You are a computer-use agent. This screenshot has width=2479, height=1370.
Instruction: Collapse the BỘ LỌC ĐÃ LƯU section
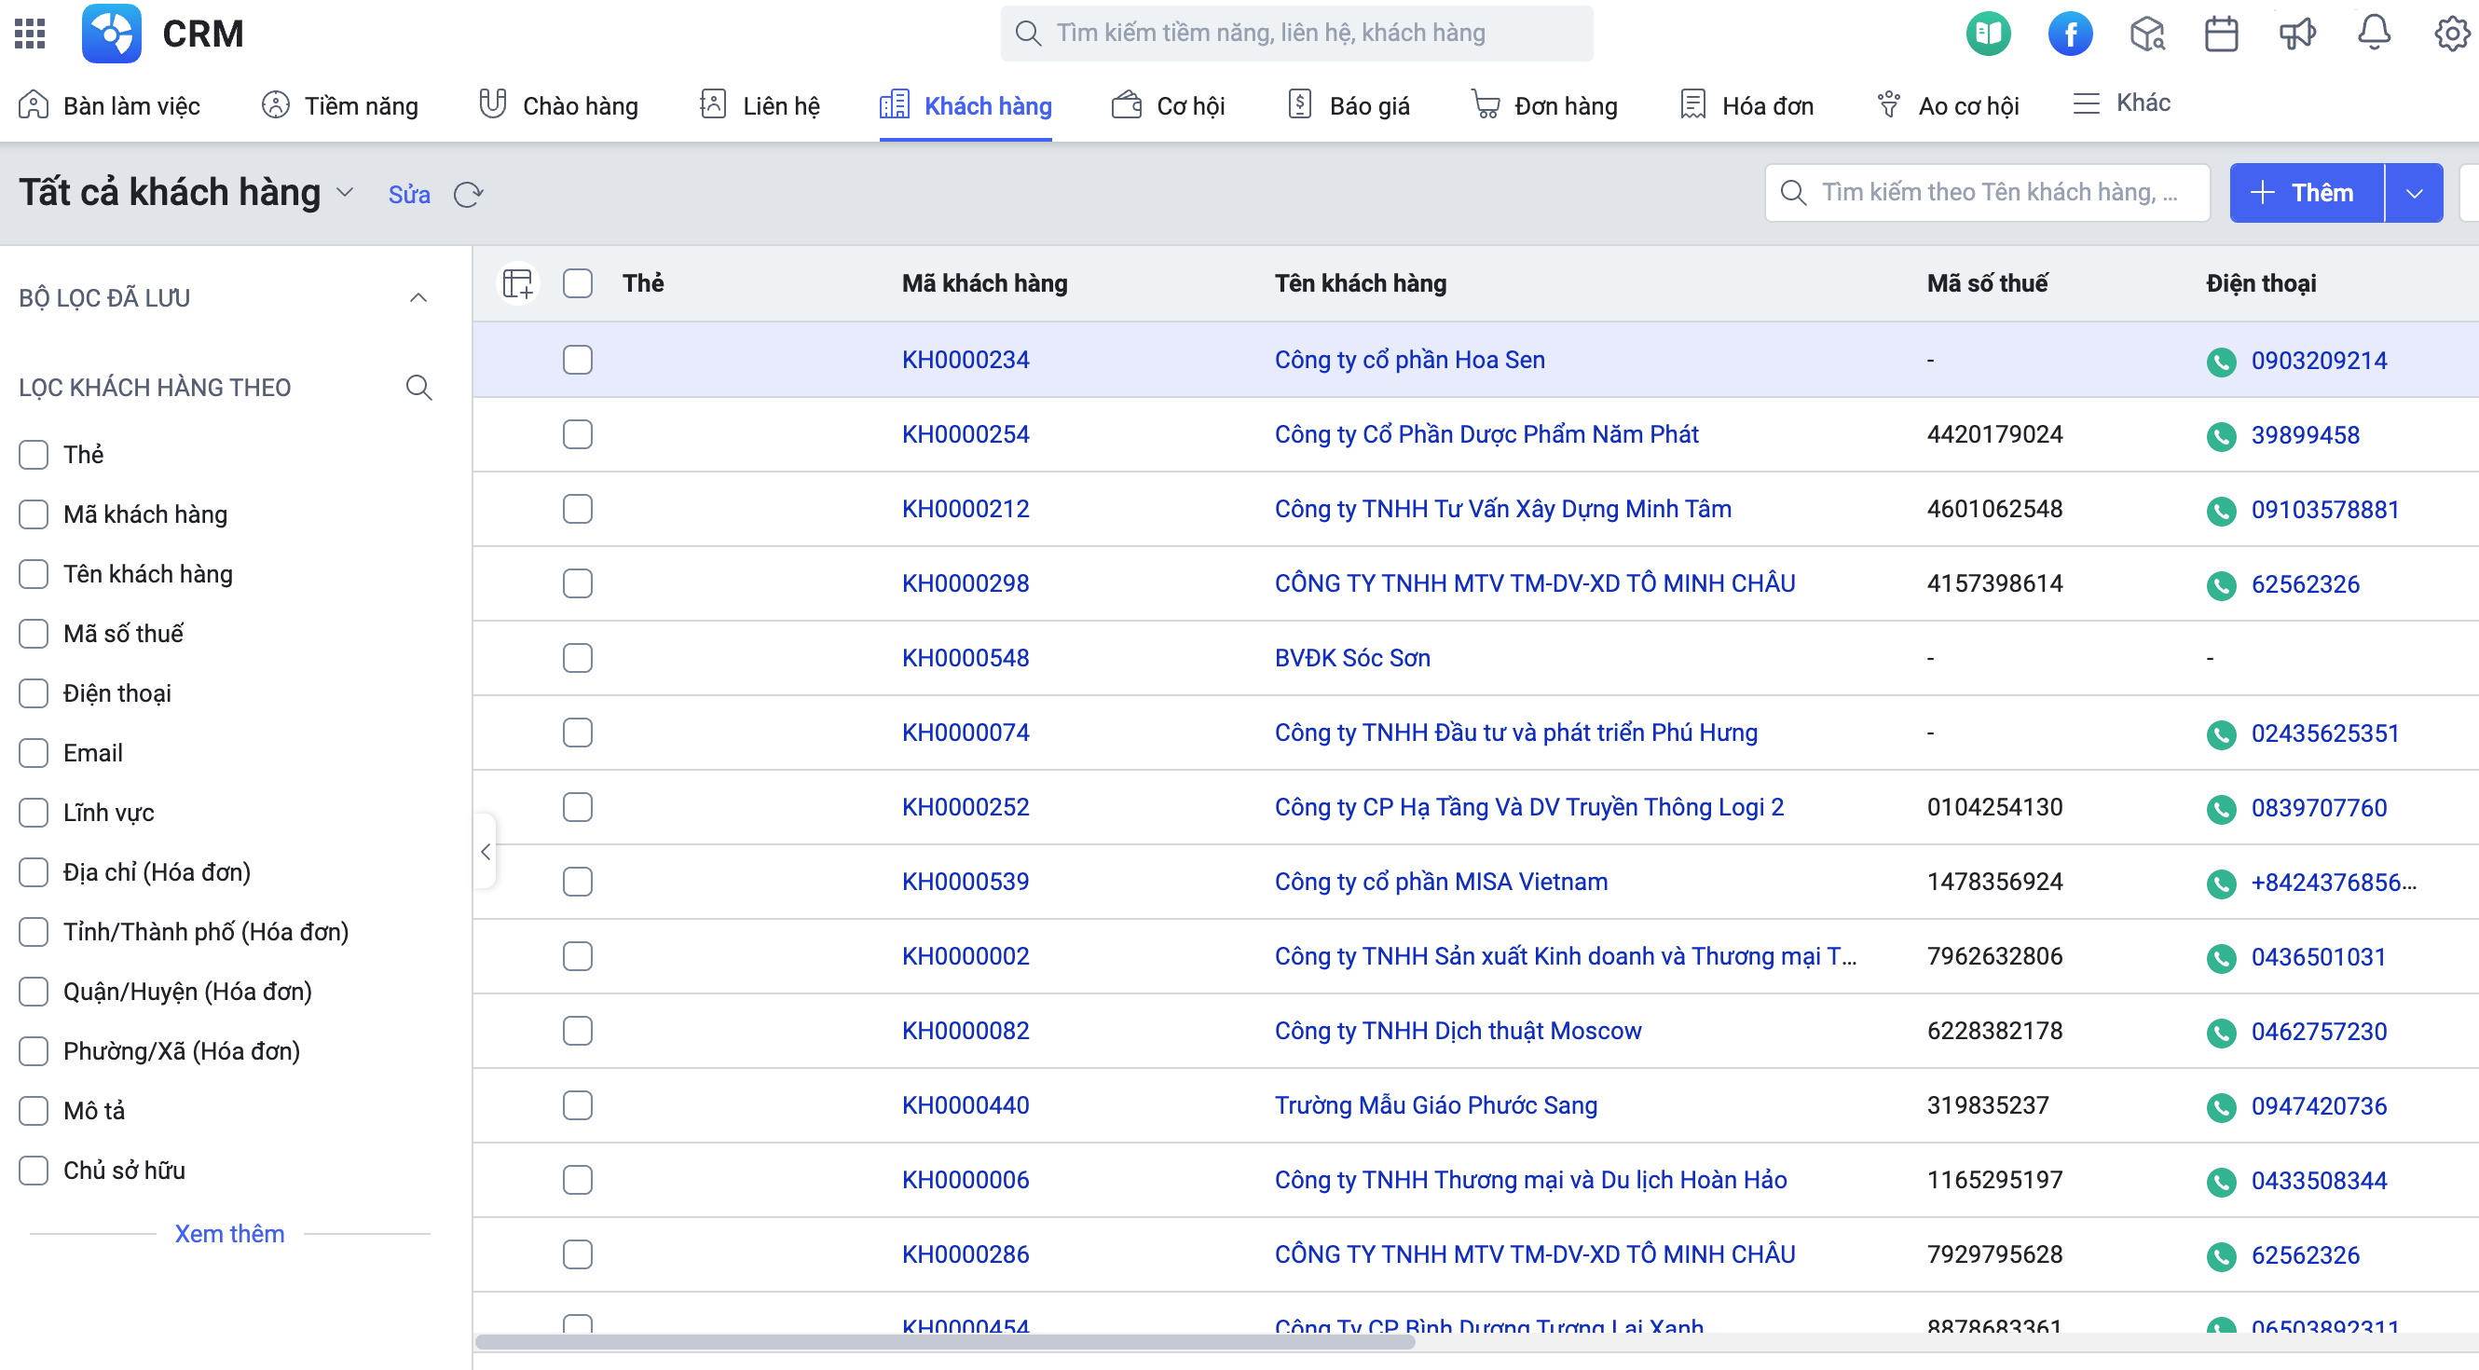pyautogui.click(x=418, y=298)
